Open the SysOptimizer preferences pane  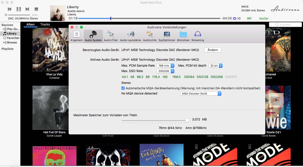167,36
